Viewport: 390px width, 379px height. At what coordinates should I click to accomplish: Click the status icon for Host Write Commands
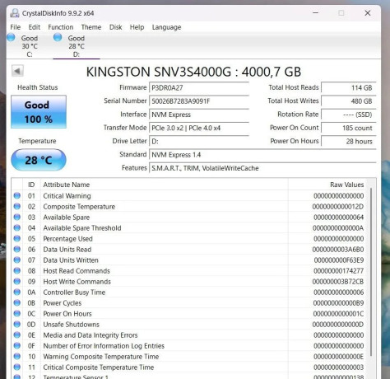coord(17,281)
